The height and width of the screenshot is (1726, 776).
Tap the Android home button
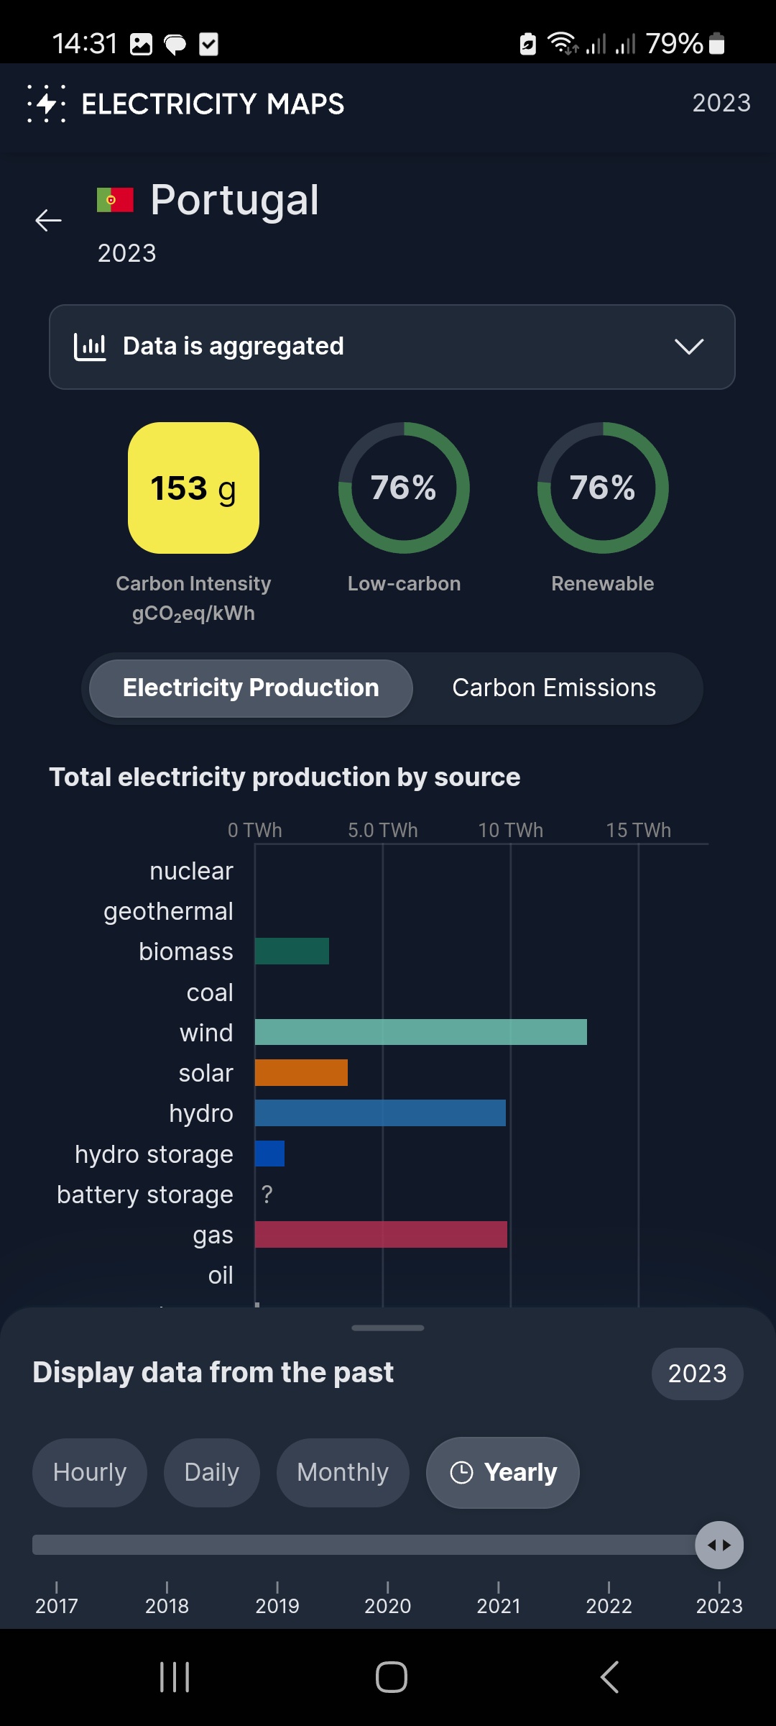[392, 1677]
